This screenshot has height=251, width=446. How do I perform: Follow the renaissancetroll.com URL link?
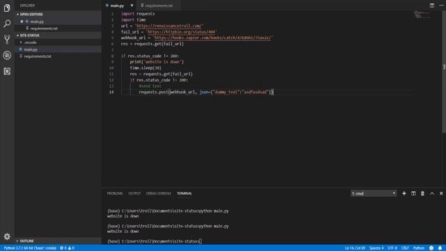169,26
